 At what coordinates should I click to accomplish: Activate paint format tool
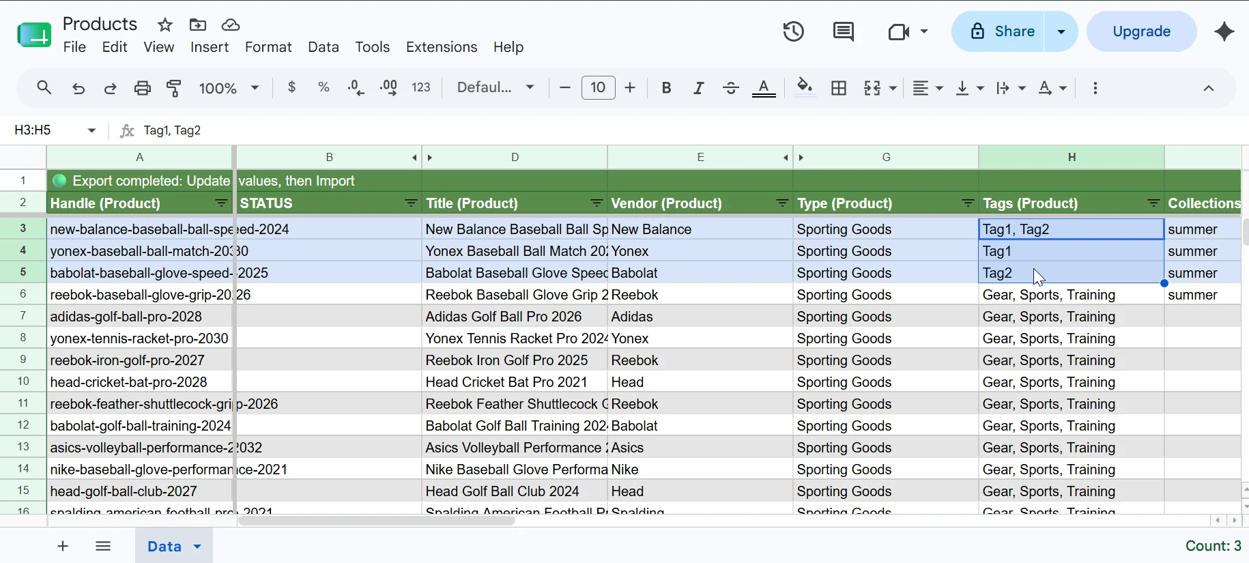[x=174, y=88]
